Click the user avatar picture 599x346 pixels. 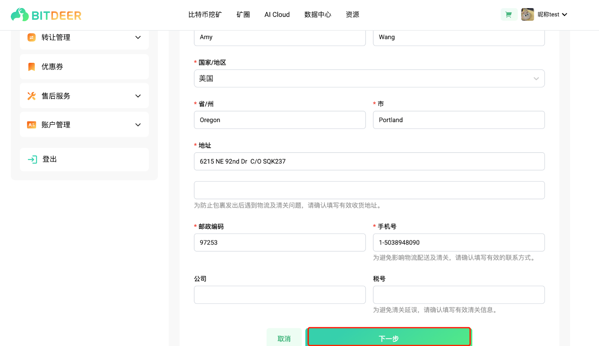click(527, 15)
